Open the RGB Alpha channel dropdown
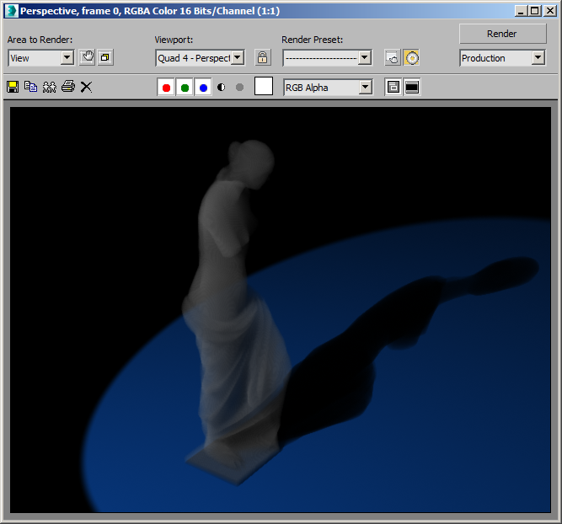 click(x=328, y=88)
